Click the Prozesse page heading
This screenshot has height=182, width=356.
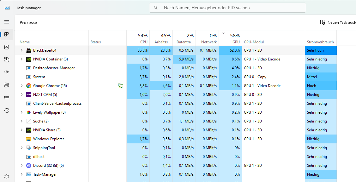point(28,22)
